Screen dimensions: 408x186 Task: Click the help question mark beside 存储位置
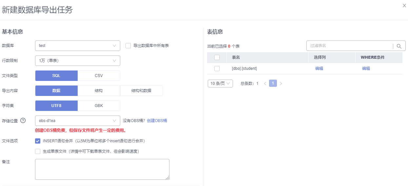click(23, 120)
